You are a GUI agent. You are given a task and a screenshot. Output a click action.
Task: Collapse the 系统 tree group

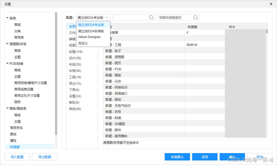[7, 18]
